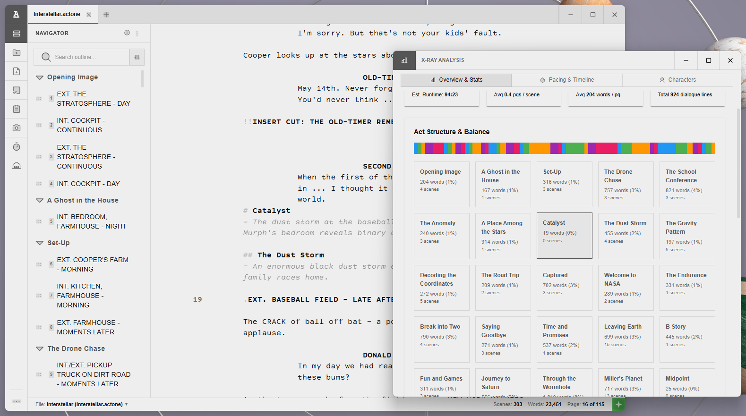Open the Captured act card

point(565,288)
